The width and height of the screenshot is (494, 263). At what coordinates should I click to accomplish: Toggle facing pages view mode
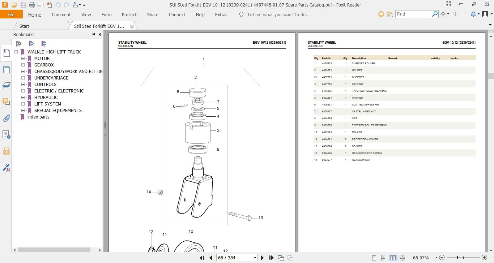click(x=392, y=258)
